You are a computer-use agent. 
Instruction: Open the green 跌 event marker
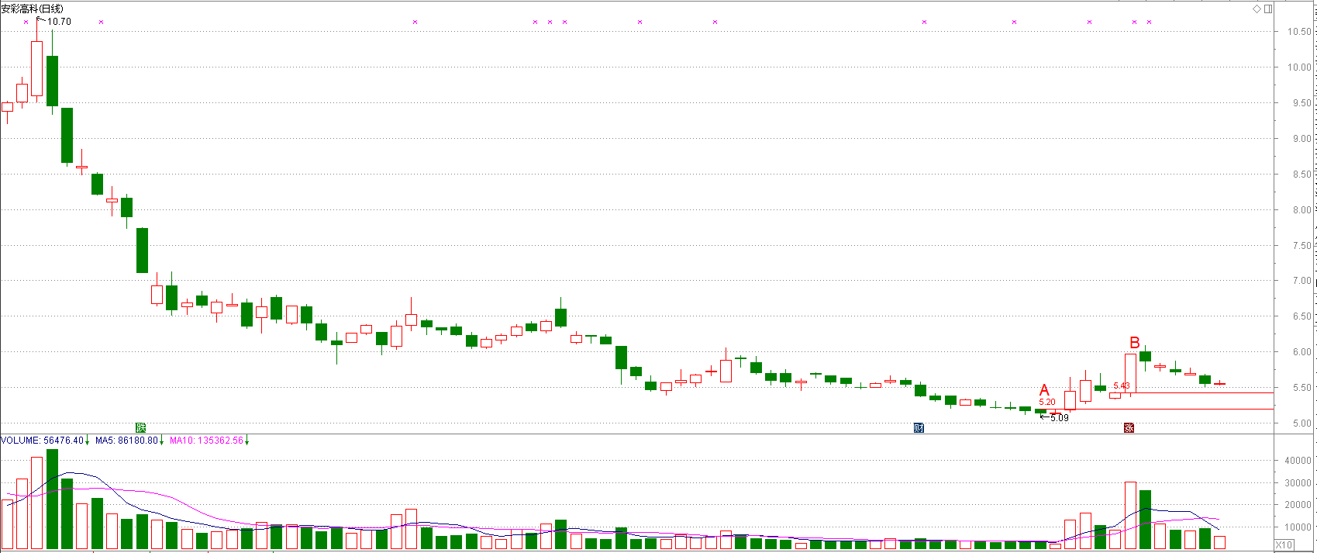coord(140,427)
